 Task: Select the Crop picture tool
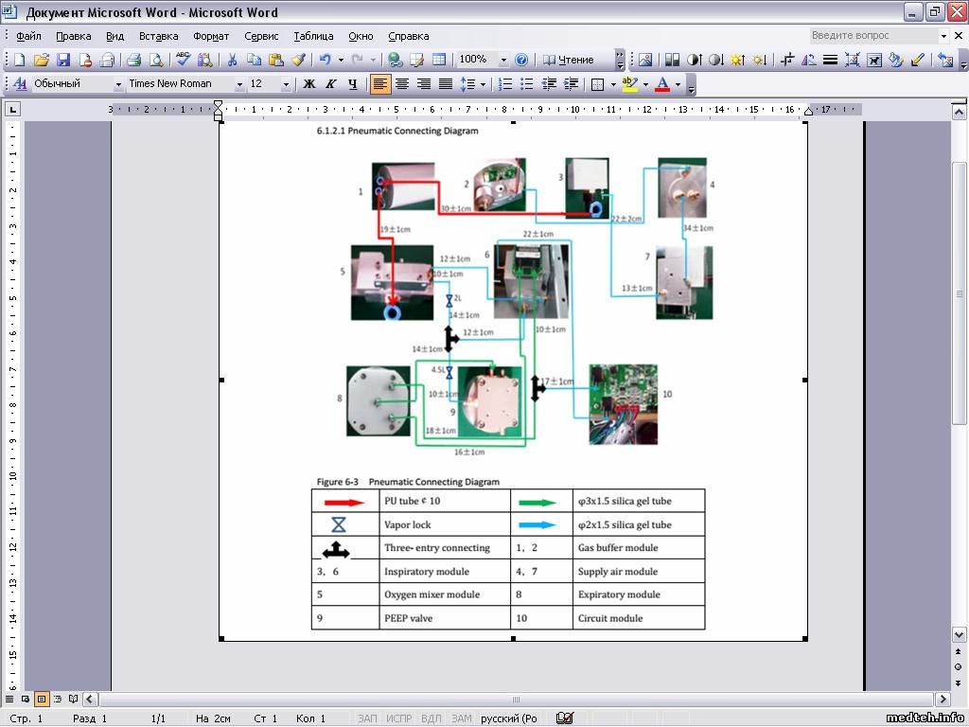785,60
